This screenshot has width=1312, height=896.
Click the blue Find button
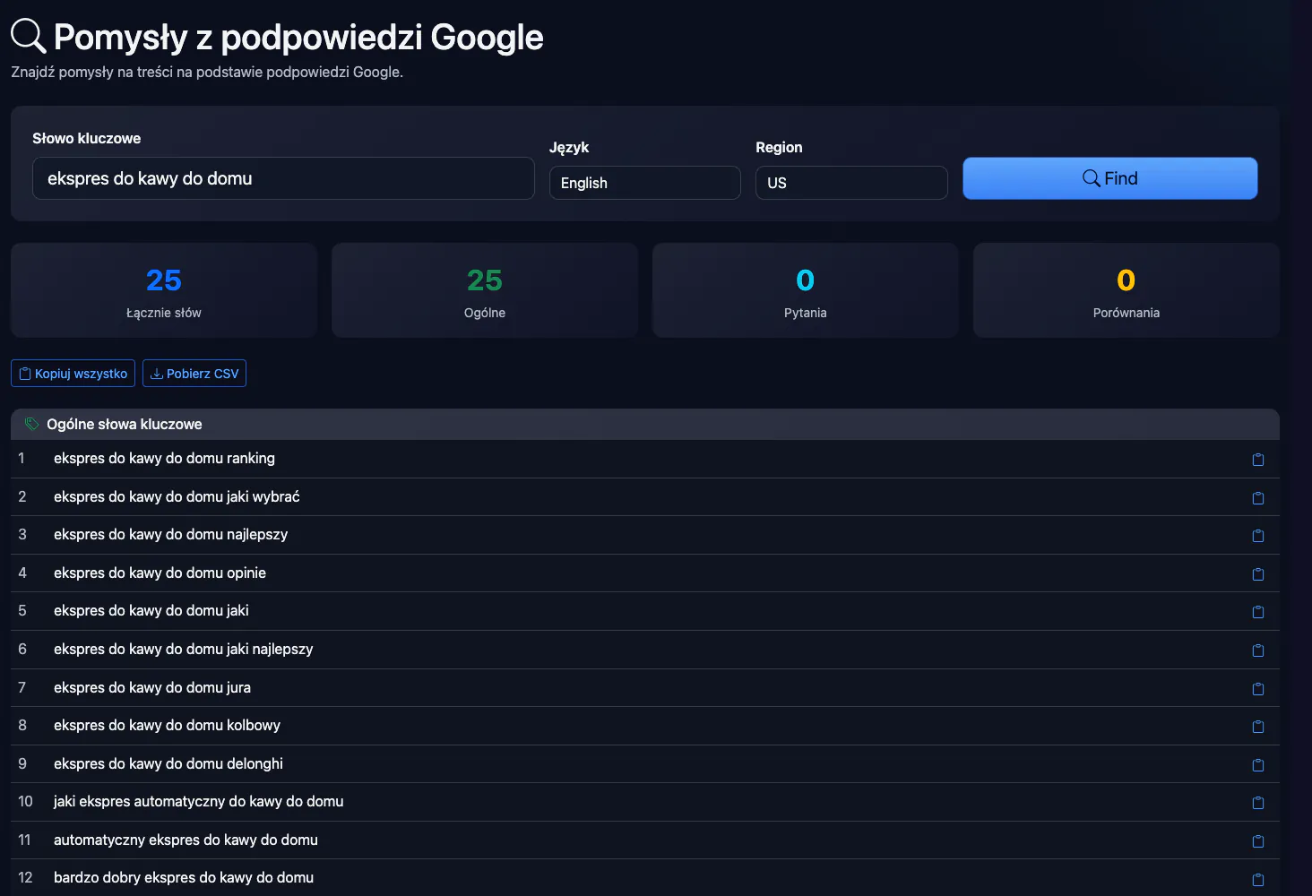(x=1110, y=178)
